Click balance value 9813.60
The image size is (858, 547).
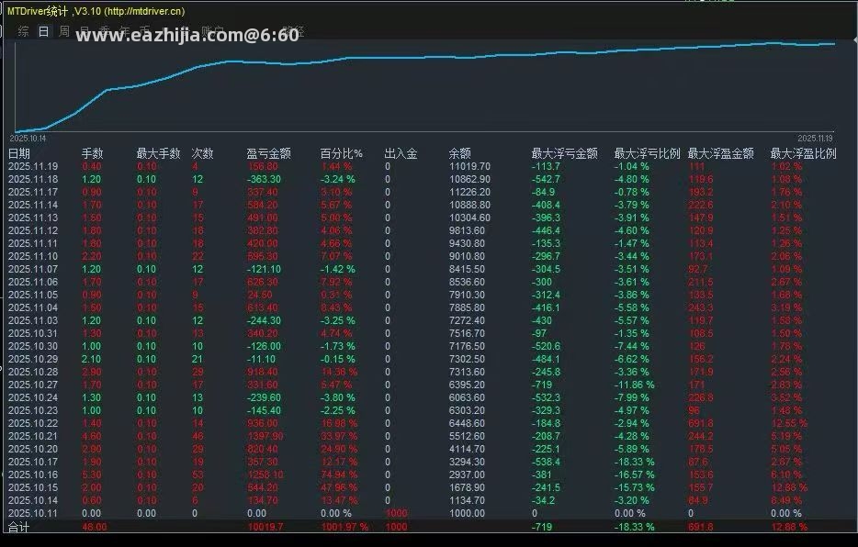point(467,230)
